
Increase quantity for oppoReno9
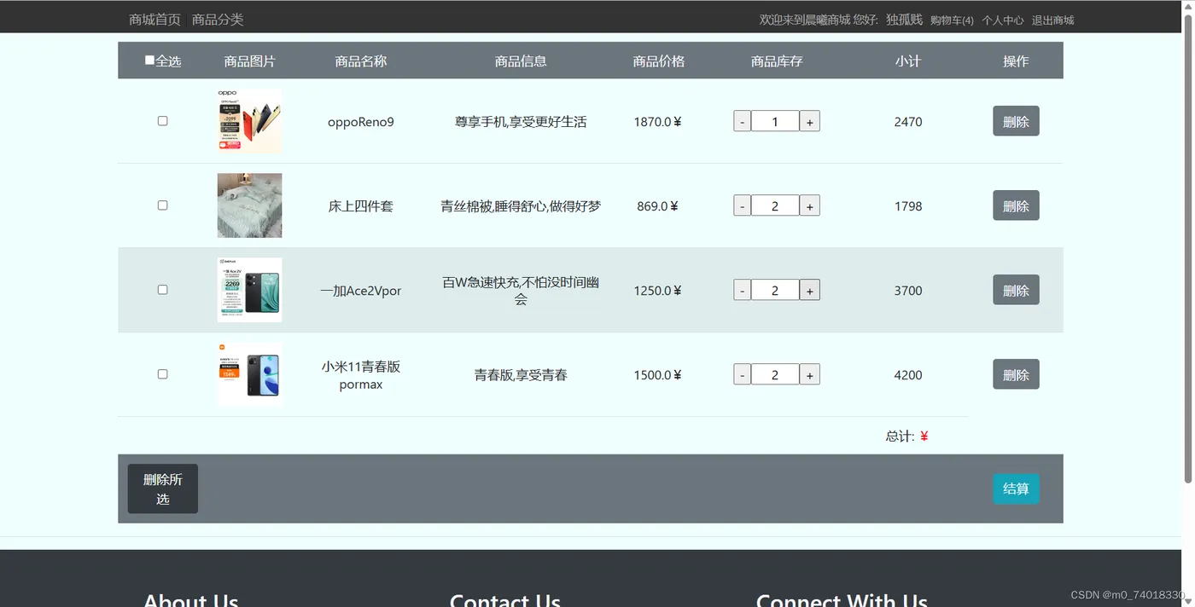tap(809, 121)
